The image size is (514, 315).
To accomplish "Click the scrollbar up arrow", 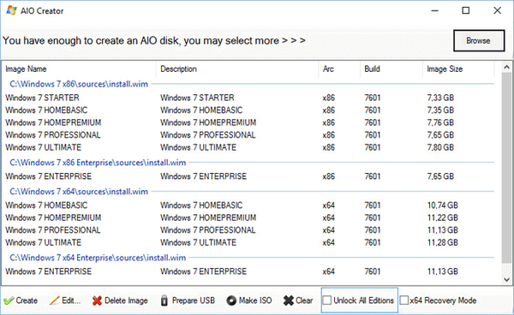I will (x=507, y=67).
